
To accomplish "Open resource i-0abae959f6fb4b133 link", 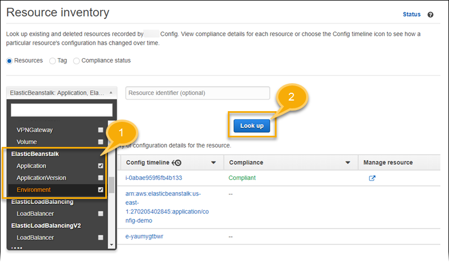I will (x=154, y=178).
